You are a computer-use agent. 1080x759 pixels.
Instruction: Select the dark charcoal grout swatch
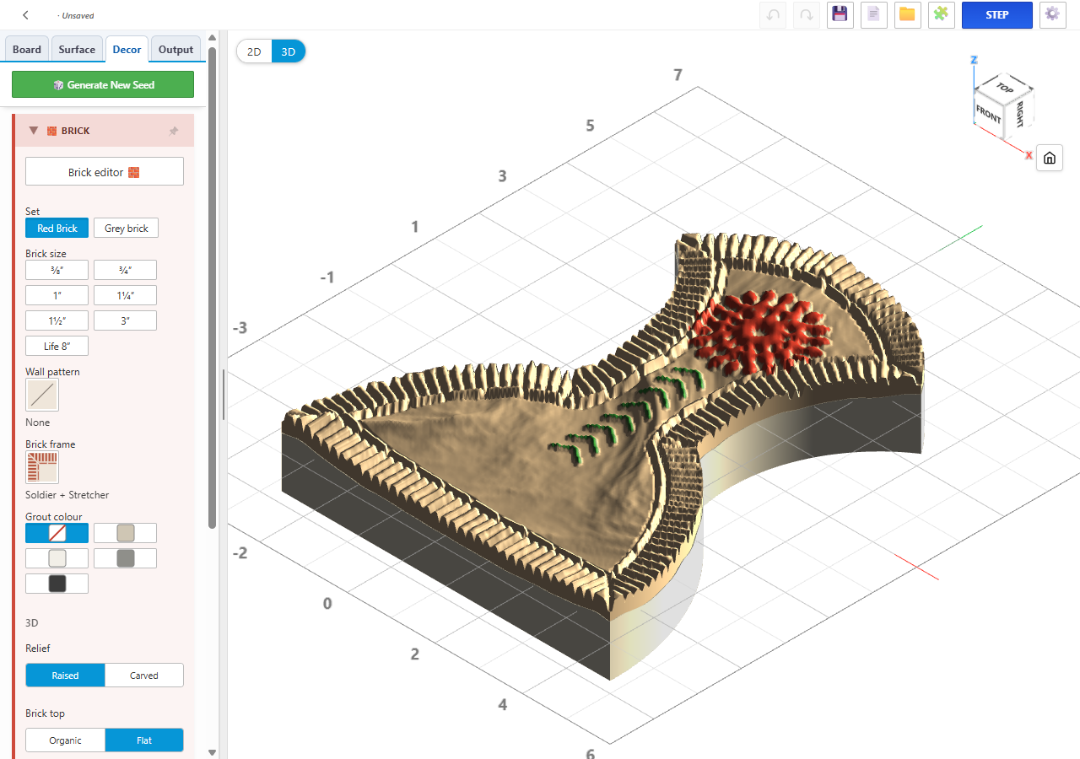[x=57, y=584]
